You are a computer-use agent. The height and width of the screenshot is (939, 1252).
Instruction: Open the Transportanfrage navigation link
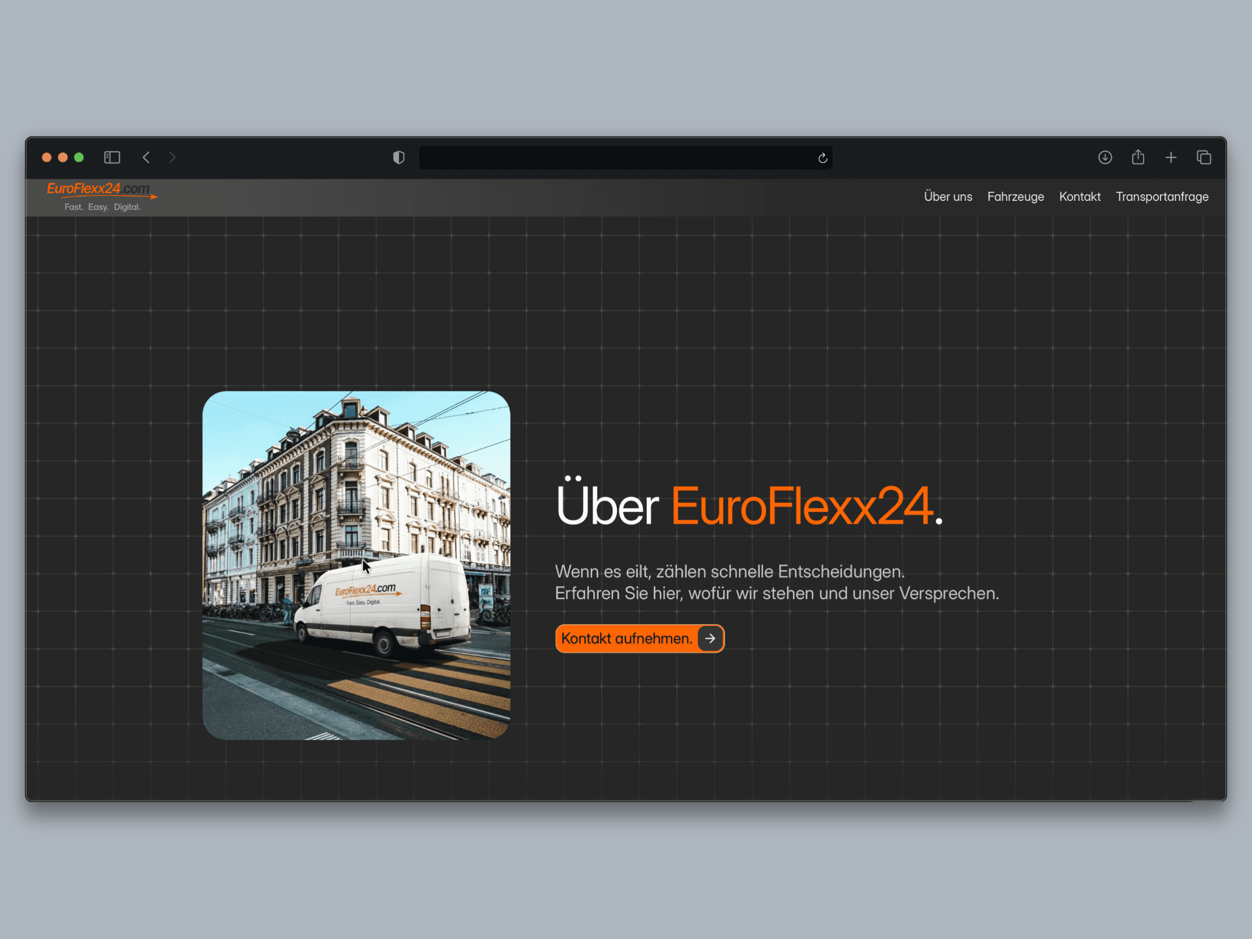coord(1162,196)
